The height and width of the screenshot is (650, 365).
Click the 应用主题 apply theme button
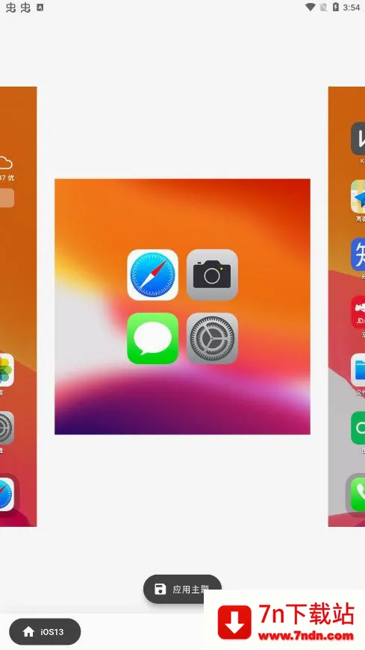click(182, 589)
